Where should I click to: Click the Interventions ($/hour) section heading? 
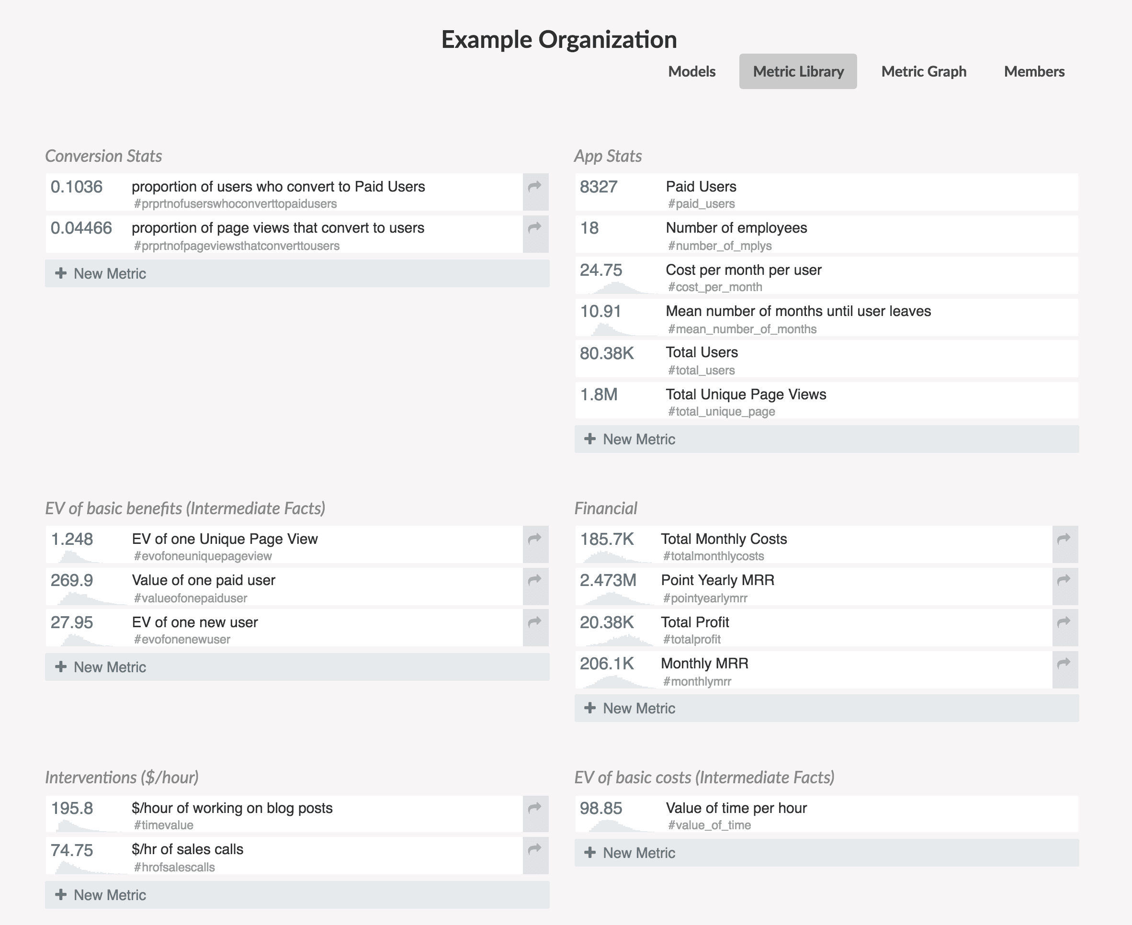click(x=122, y=778)
